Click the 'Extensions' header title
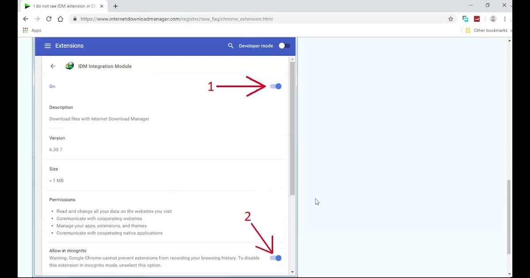 coord(69,46)
